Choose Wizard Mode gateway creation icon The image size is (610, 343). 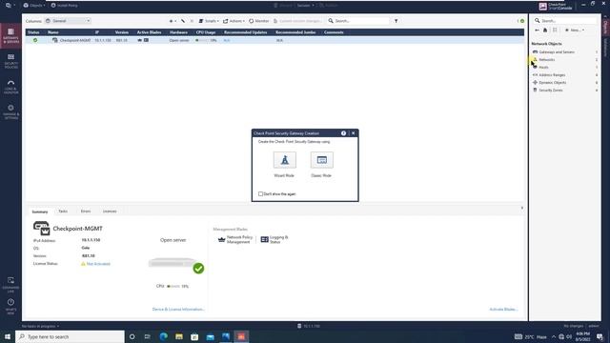284,160
